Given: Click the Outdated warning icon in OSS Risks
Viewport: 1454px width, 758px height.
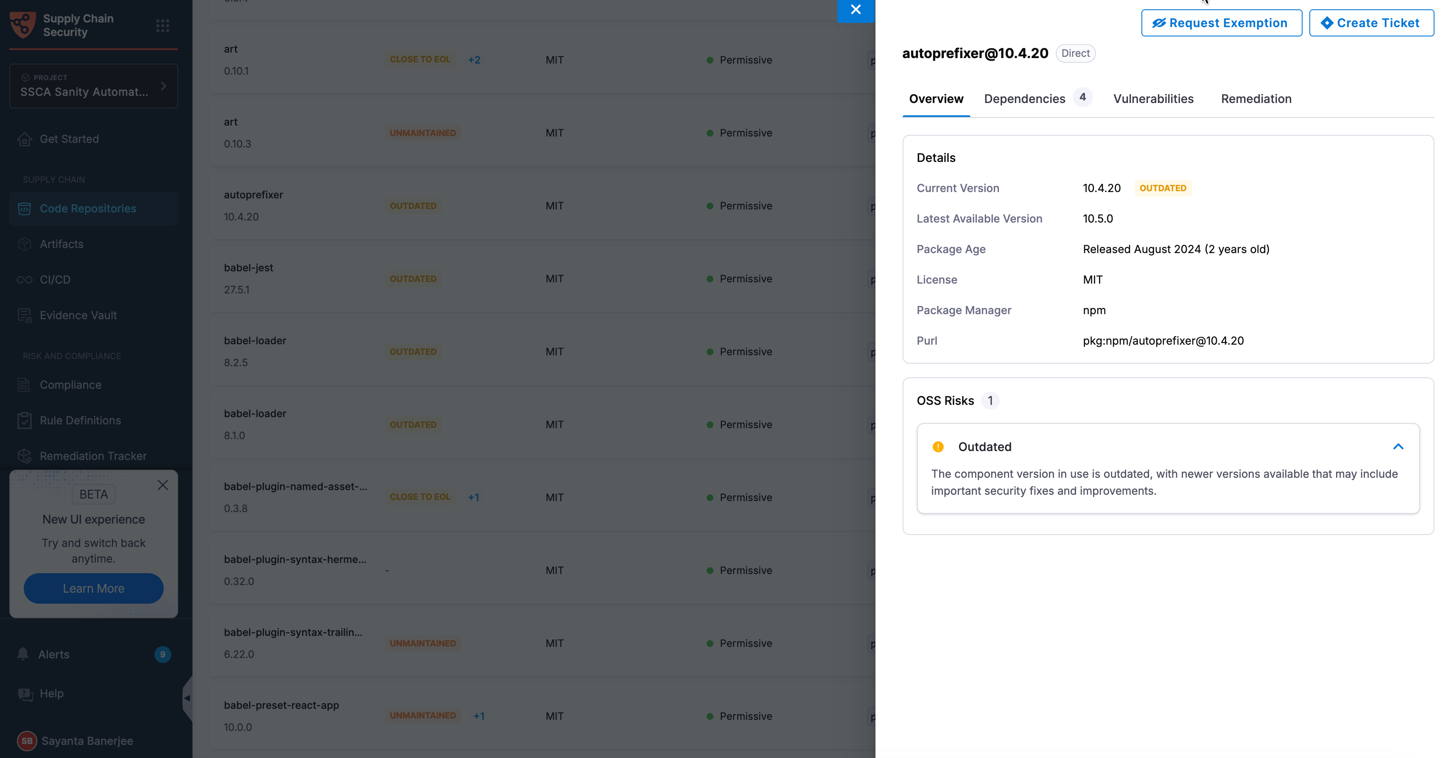Looking at the screenshot, I should 937,447.
